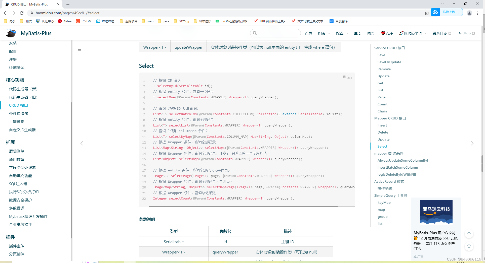The width and height of the screenshot is (485, 263).
Task: Open the 百度翻译 bookmark
Action: click(x=339, y=21)
